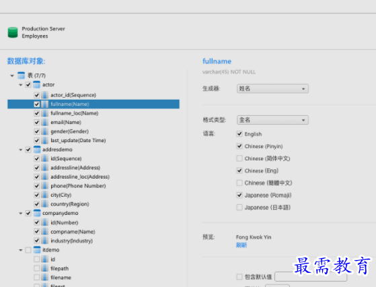Uncheck Chinese (Eng) language option
The height and width of the screenshot is (287, 376).
coord(239,170)
